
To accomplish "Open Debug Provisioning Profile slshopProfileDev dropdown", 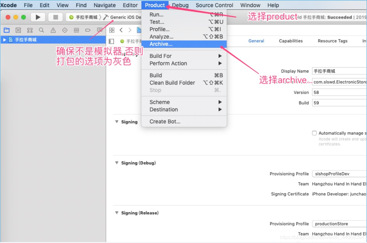I will pyautogui.click(x=339, y=174).
